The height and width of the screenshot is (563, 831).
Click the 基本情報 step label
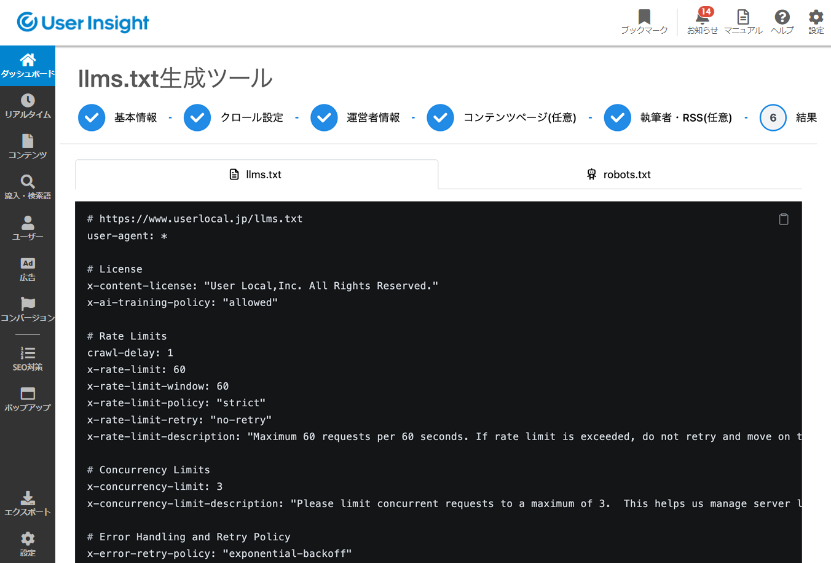tap(136, 117)
